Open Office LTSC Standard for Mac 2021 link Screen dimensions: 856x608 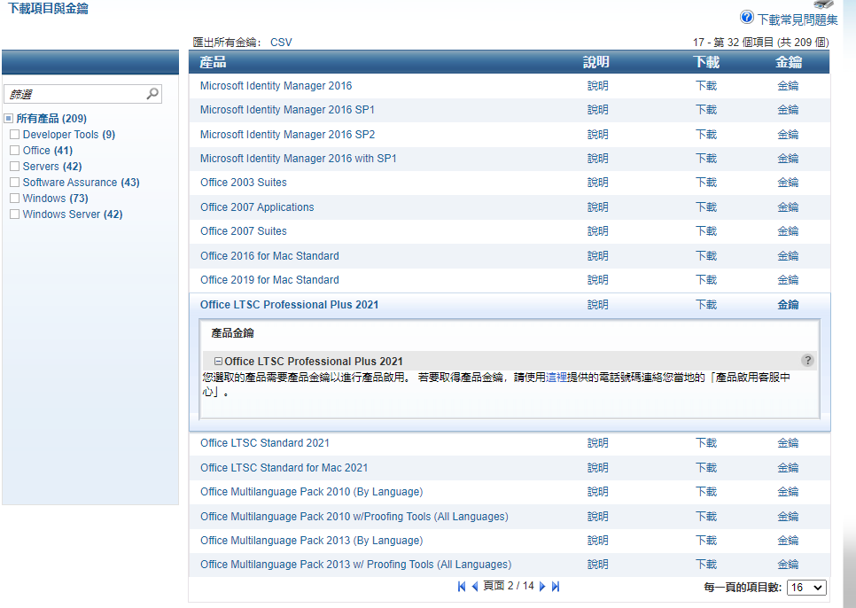(284, 468)
